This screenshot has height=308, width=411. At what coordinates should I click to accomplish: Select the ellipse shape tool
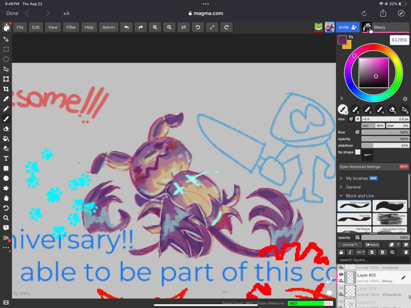pyautogui.click(x=6, y=178)
